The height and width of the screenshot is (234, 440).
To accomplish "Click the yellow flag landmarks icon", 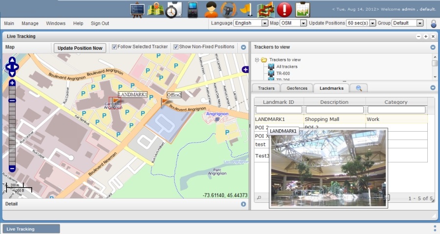I will pos(246,9).
